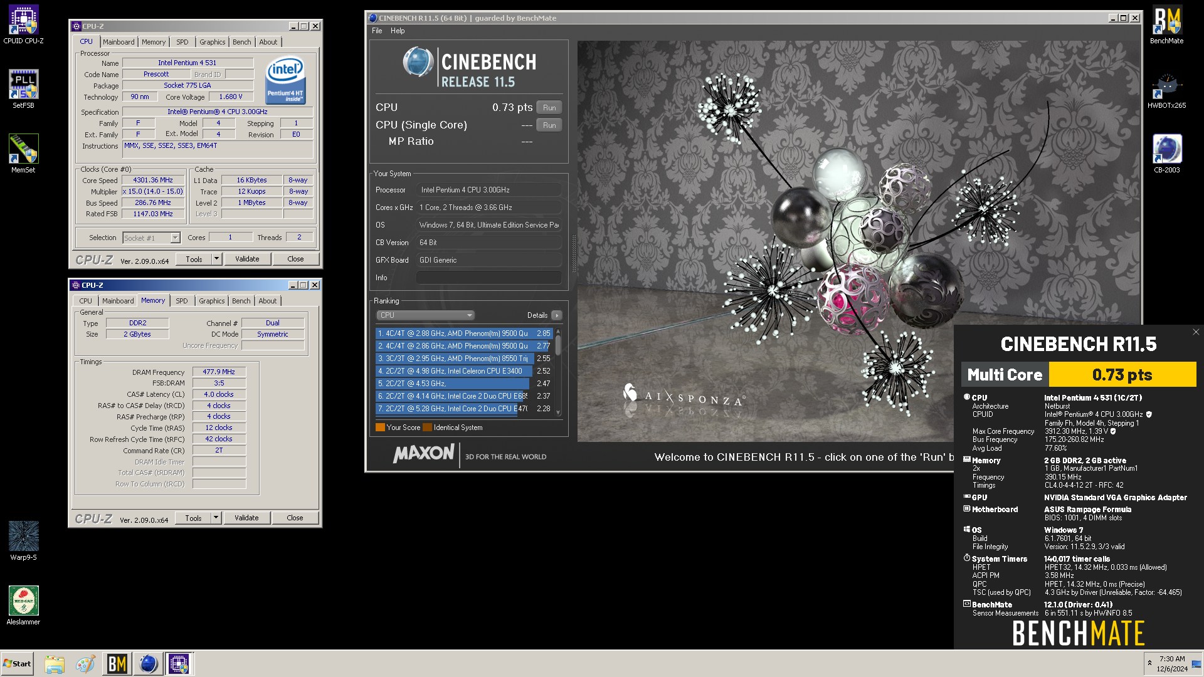Click the Multiplier value x 15.0
The width and height of the screenshot is (1204, 677).
[153, 191]
